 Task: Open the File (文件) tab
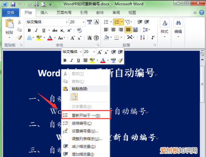[11, 13]
